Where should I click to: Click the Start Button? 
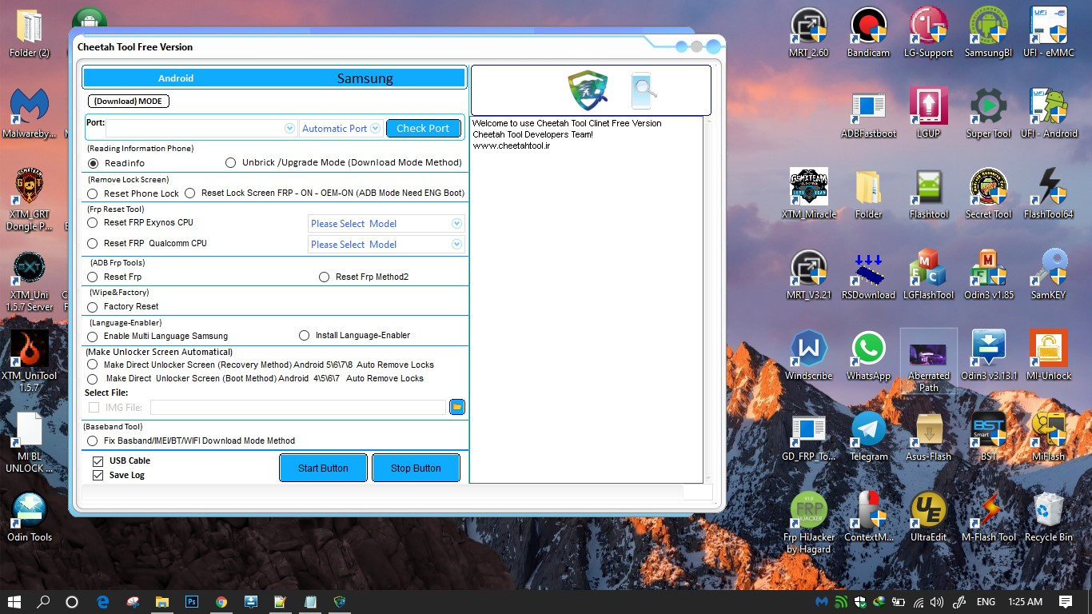click(323, 468)
